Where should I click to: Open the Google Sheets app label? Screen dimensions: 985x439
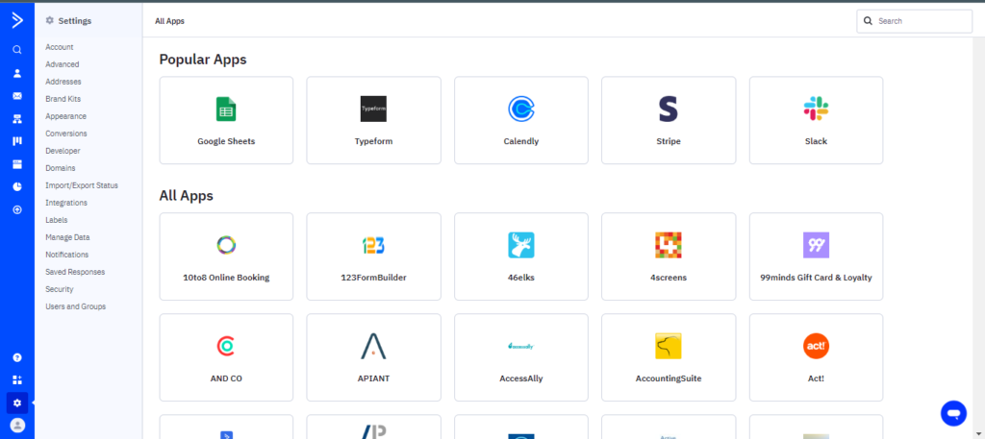tap(226, 142)
